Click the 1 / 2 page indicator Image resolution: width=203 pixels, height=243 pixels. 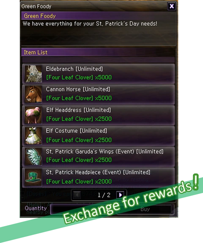coord(104,195)
